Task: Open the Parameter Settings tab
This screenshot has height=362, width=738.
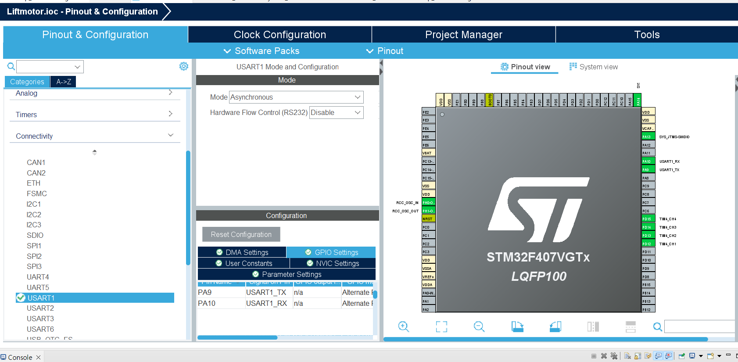Action: pos(287,274)
